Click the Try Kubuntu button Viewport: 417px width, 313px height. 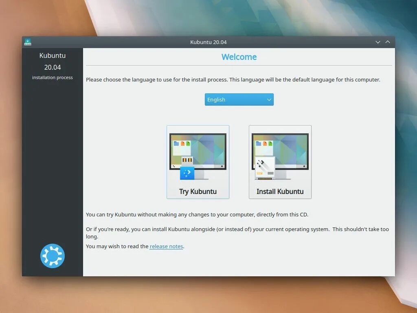pos(198,162)
